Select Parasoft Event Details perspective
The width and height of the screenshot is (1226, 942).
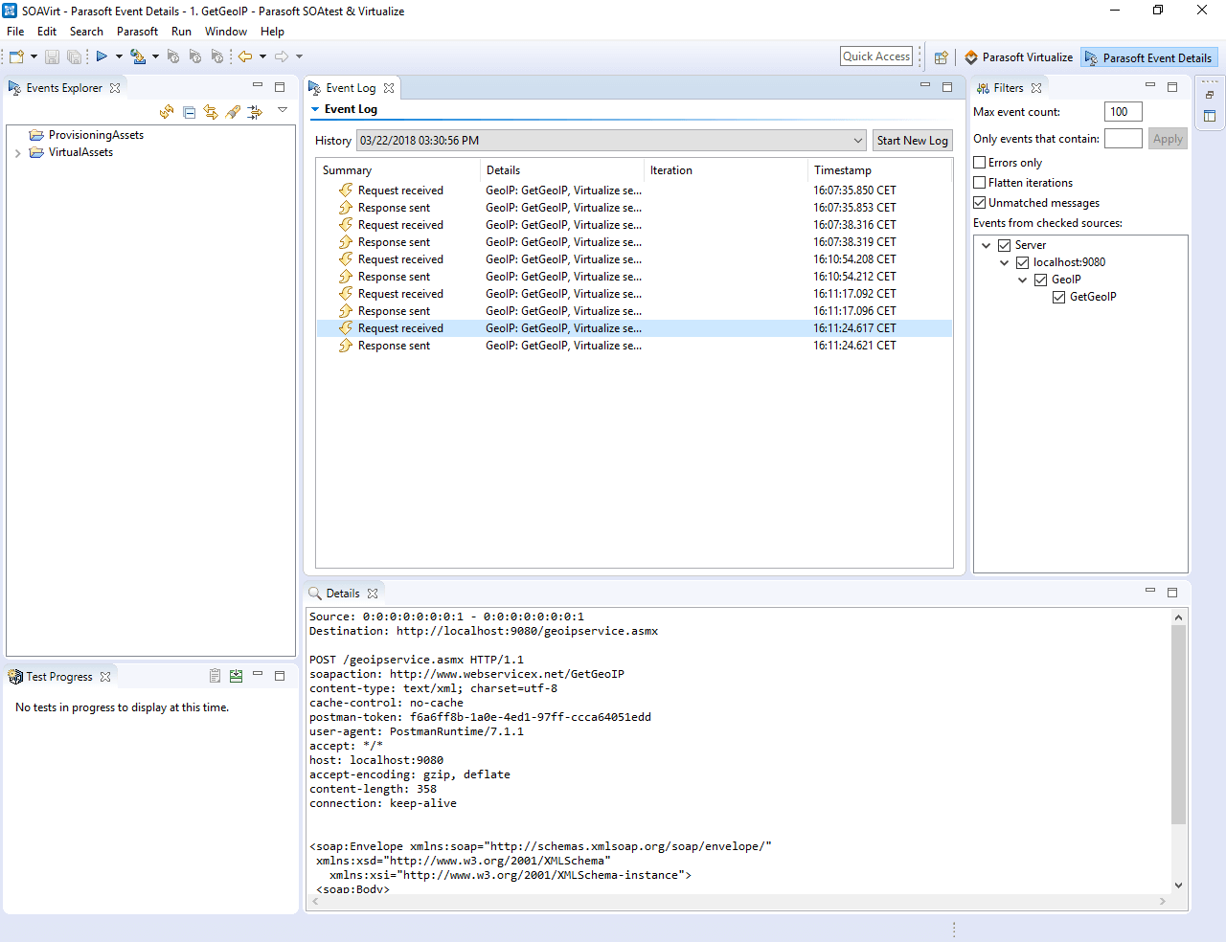pyautogui.click(x=1148, y=57)
